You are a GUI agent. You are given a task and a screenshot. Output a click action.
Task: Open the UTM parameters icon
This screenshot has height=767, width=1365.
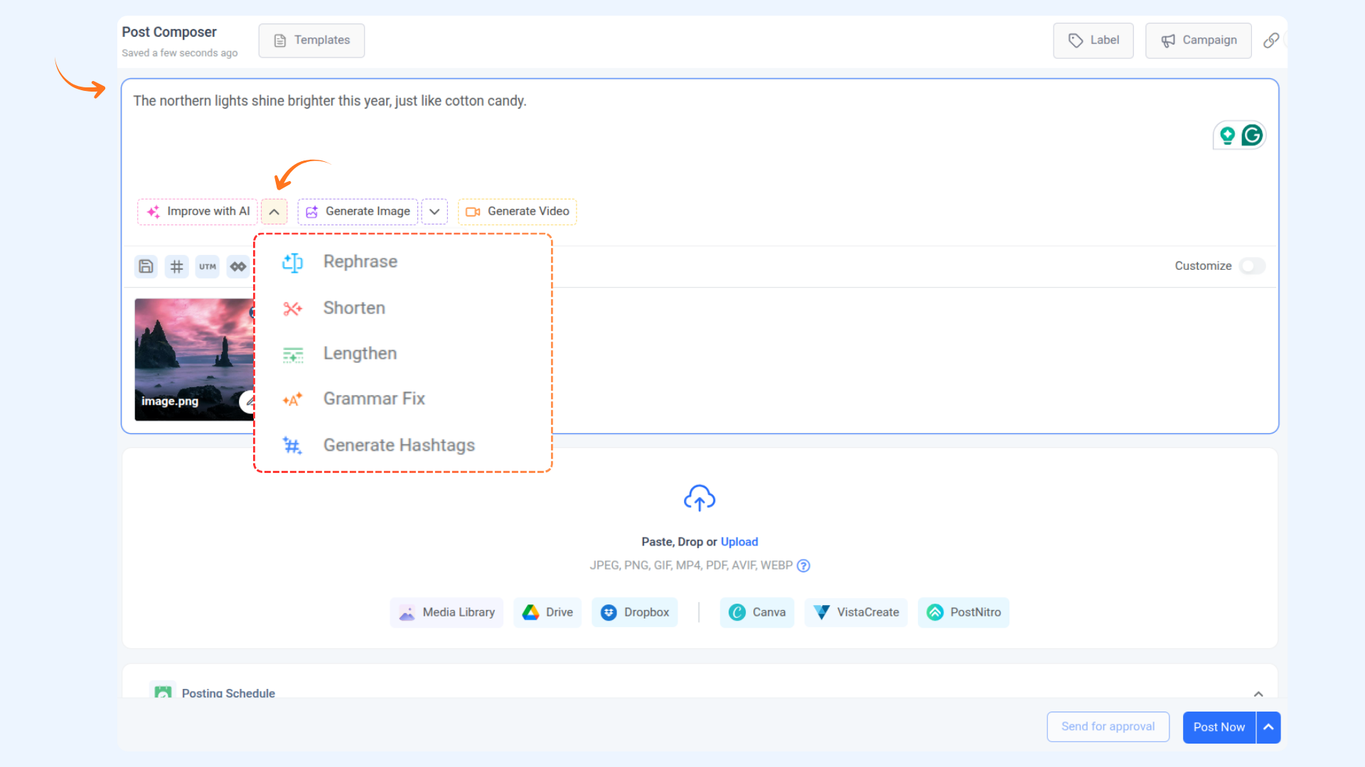(x=208, y=266)
